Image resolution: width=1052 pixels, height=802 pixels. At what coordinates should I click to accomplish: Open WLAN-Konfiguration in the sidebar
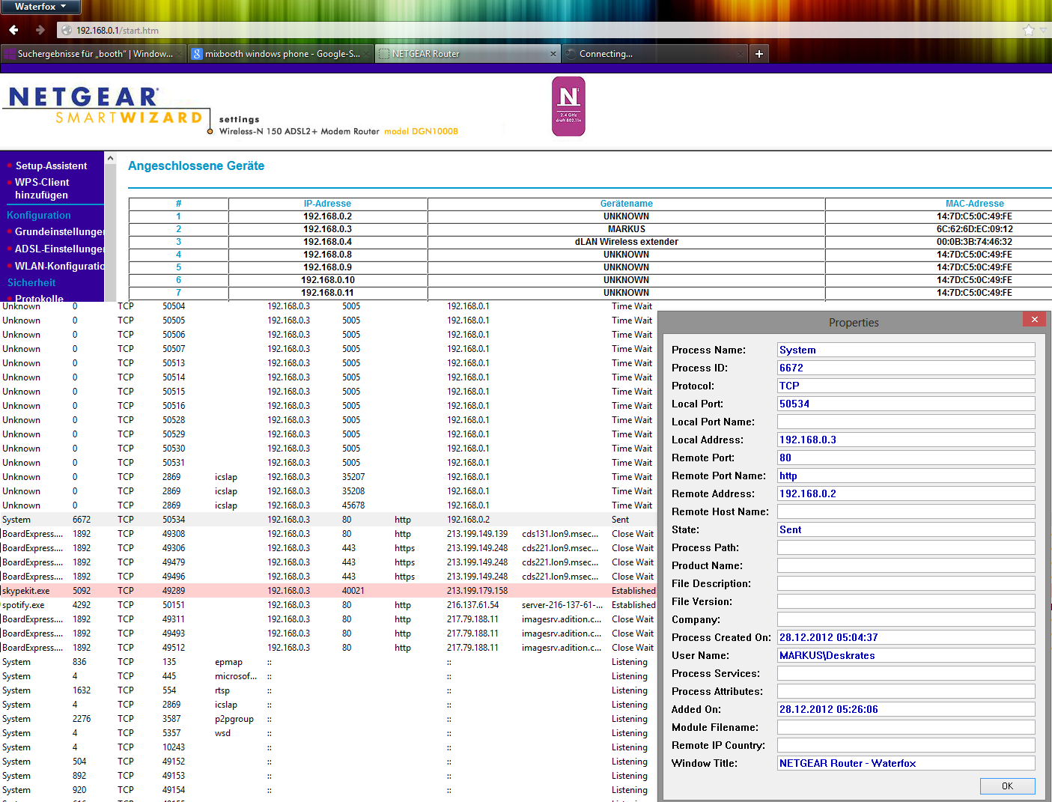(x=59, y=266)
